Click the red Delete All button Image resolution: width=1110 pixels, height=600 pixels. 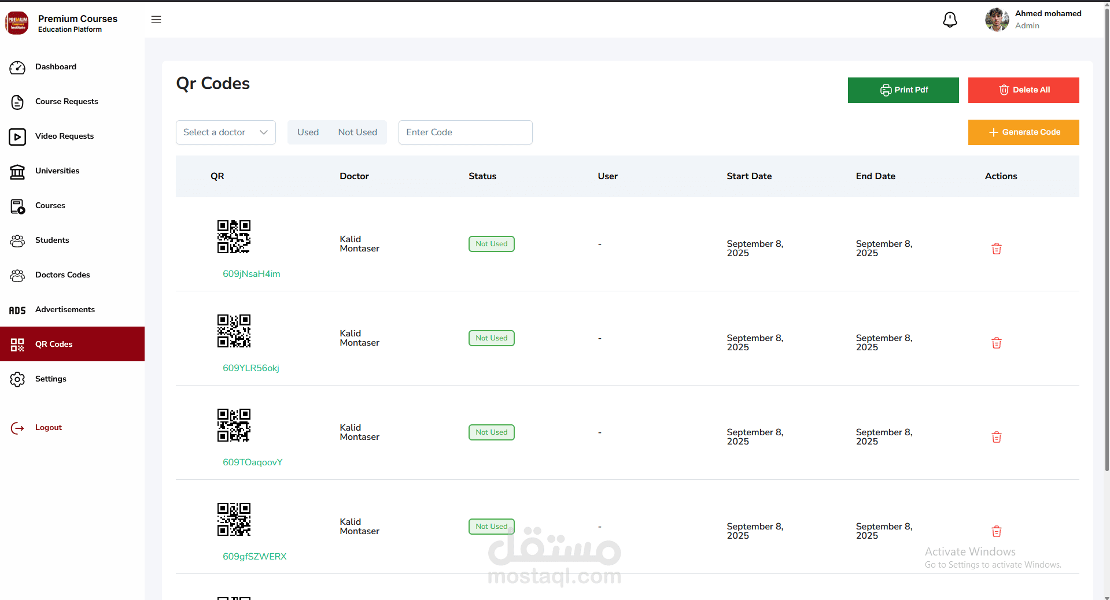tap(1023, 90)
